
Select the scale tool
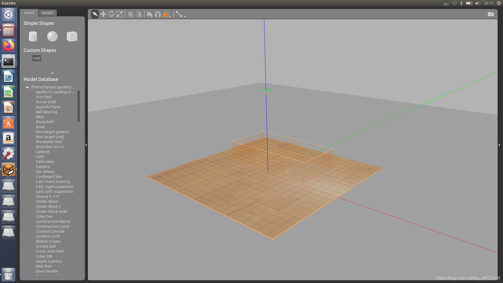(119, 14)
